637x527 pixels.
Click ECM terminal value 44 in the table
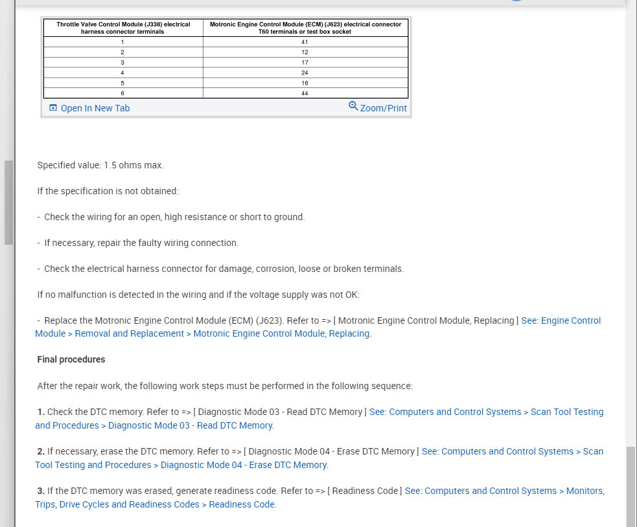(305, 93)
